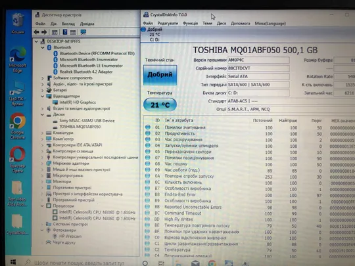Click the properties panel toolbar icon after Help
Image resolution: width=355 pixels, height=266 pixels.
[73, 32]
